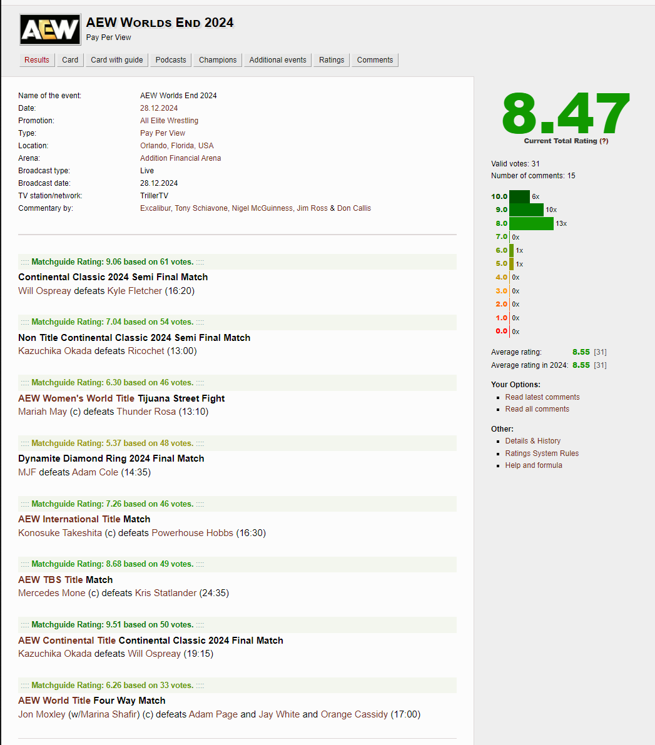Switch to the Ratings tab

point(332,60)
